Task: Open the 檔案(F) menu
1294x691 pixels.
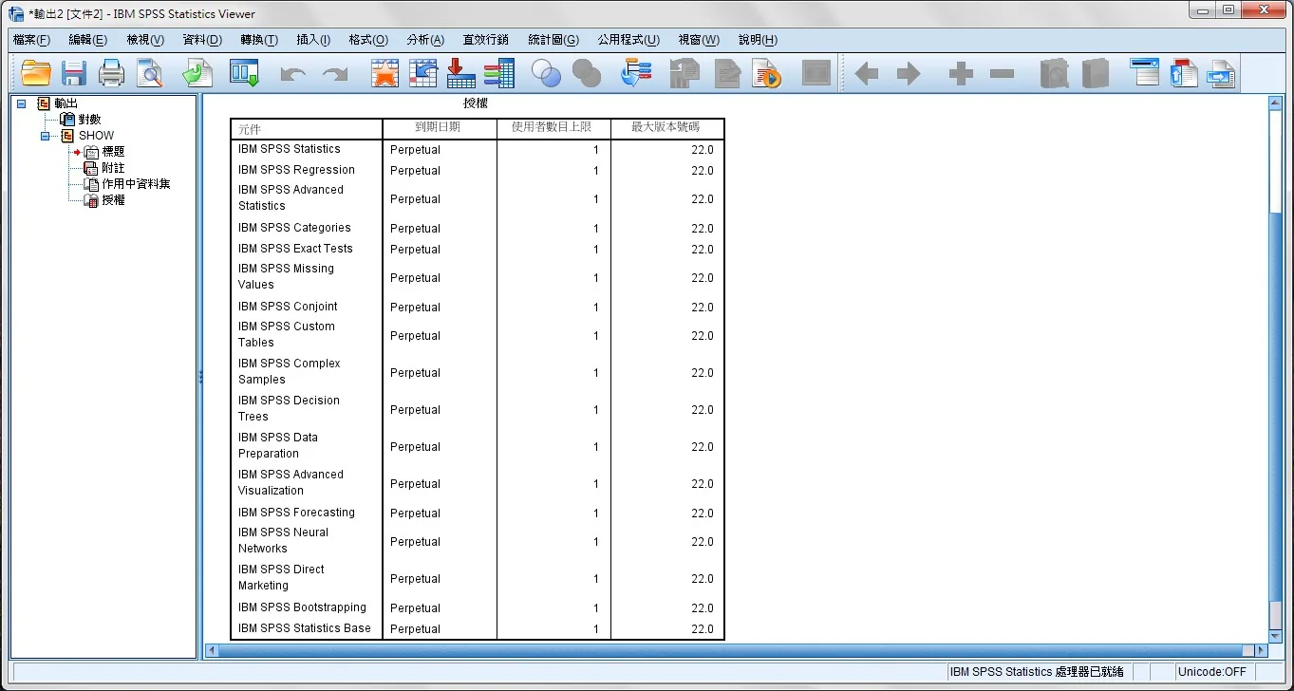Action: pyautogui.click(x=31, y=40)
